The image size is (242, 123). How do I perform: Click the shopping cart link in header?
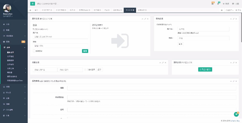click(x=226, y=4)
